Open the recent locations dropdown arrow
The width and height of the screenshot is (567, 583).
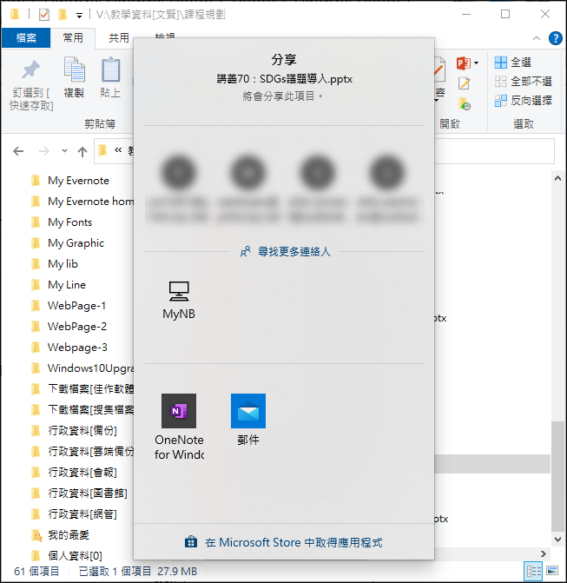point(64,151)
